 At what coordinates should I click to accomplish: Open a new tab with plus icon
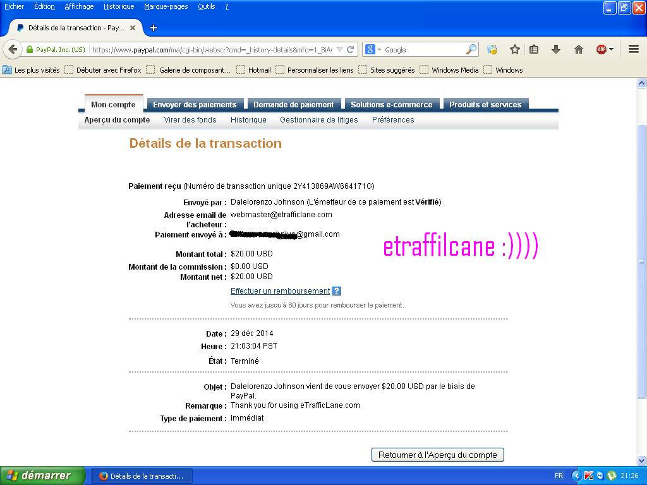tap(154, 28)
